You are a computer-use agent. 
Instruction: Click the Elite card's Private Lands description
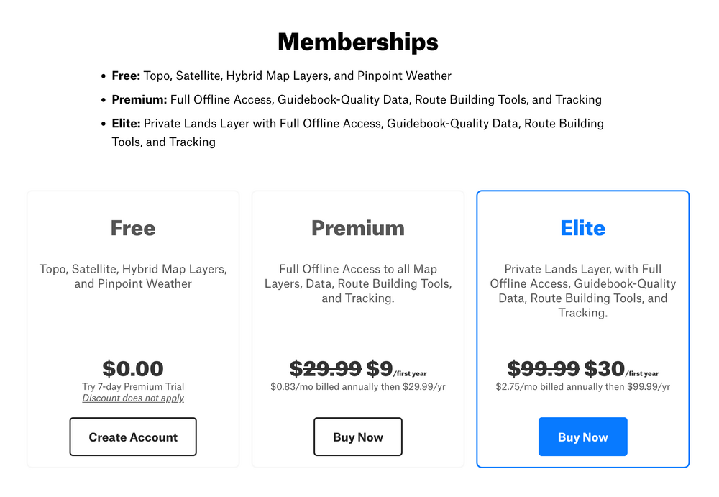tap(583, 291)
